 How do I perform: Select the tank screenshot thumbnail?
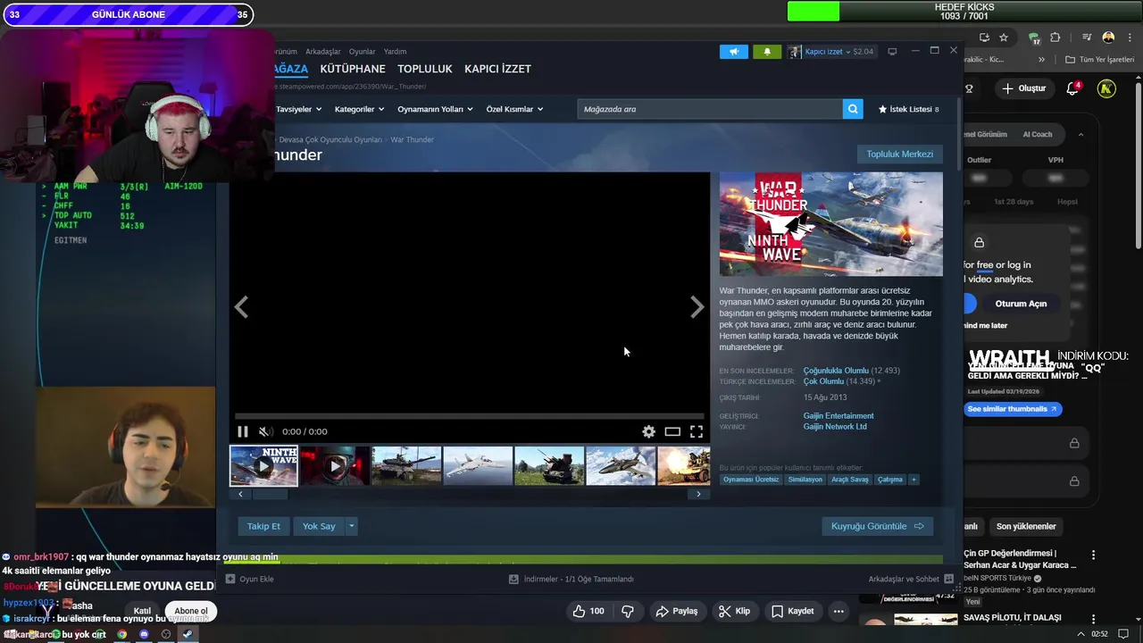click(x=406, y=465)
